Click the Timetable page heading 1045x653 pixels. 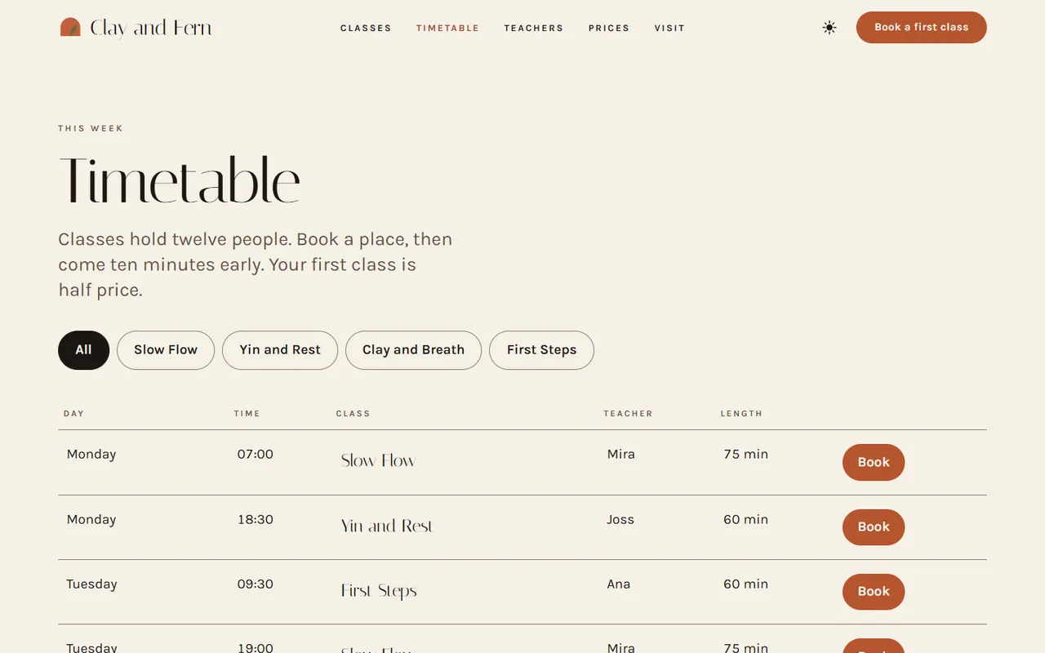tap(180, 180)
